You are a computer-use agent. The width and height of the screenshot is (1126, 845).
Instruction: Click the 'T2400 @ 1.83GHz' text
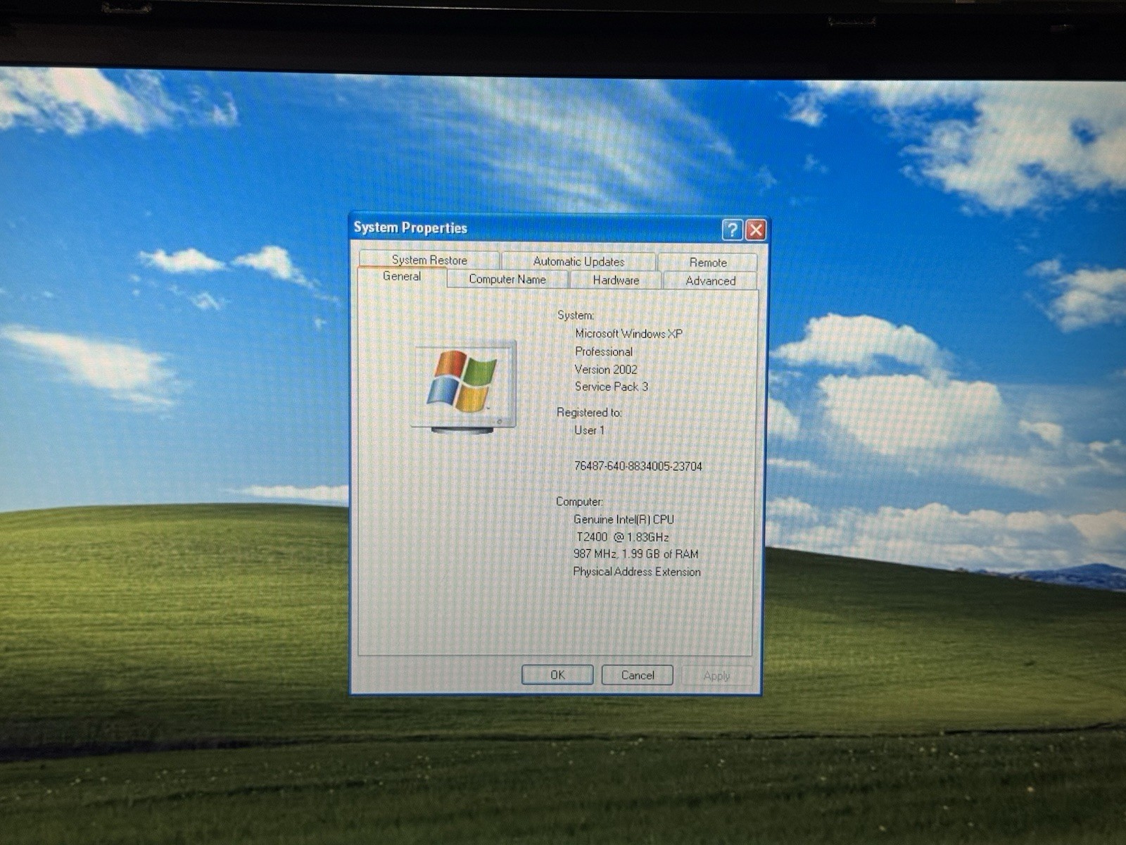[622, 537]
